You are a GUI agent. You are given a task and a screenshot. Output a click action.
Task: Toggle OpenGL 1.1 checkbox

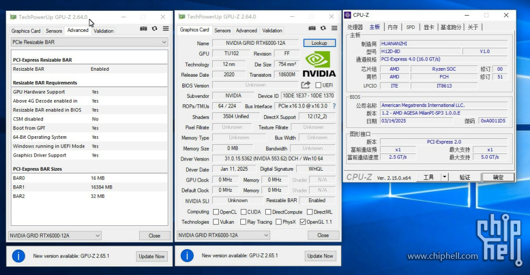303,222
